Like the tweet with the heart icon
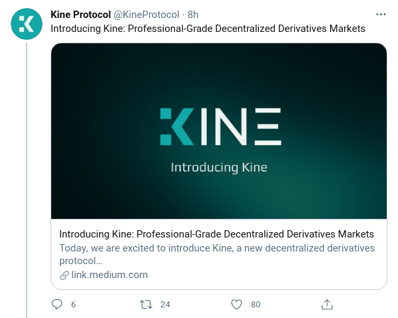The height and width of the screenshot is (318, 398). click(x=236, y=304)
